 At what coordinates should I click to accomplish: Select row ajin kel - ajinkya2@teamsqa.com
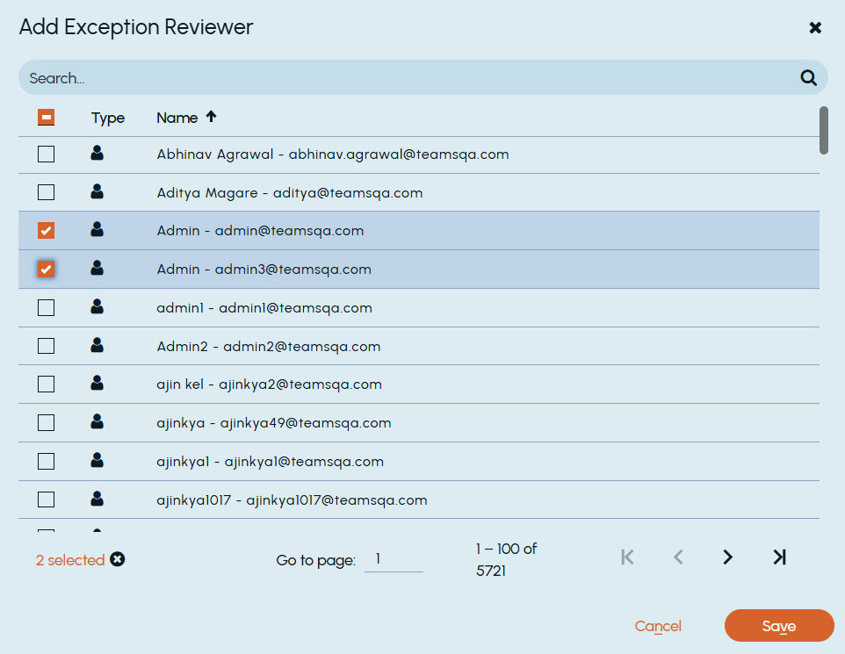(x=419, y=384)
